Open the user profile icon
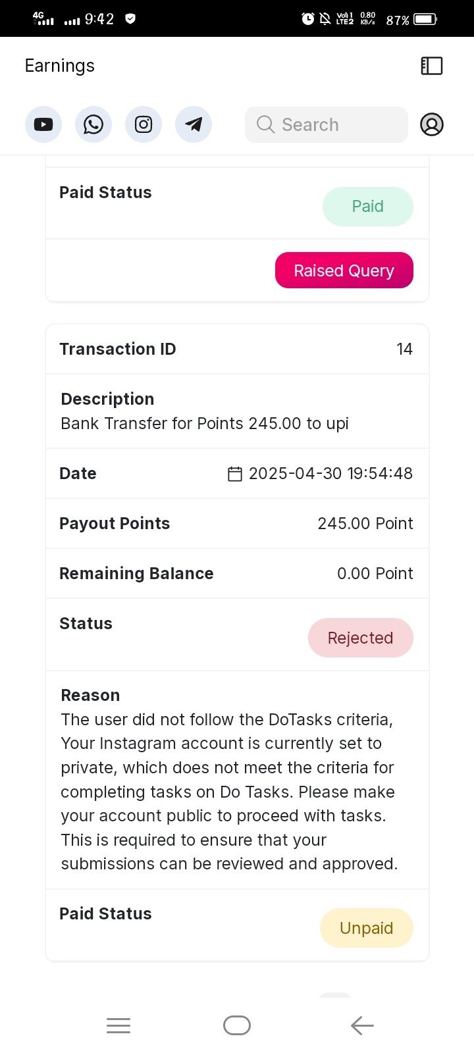 click(x=432, y=124)
